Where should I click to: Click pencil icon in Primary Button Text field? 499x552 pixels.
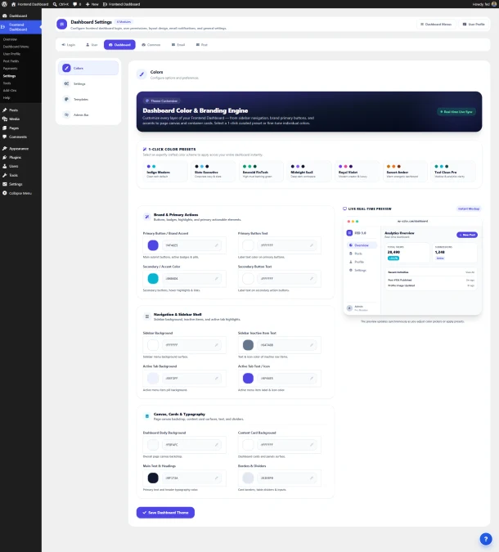point(312,245)
